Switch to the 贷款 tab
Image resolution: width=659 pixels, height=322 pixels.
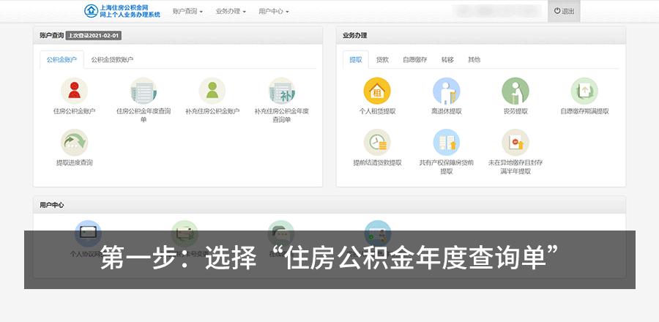pyautogui.click(x=382, y=59)
